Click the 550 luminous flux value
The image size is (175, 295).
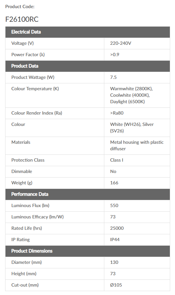click(114, 205)
